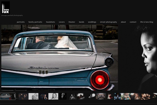Go to street photography page
Viewport: 157px width, 105px height.
[x=108, y=22]
